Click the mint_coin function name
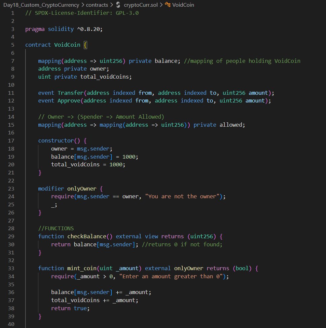The width and height of the screenshot is (326, 328). 82,269
